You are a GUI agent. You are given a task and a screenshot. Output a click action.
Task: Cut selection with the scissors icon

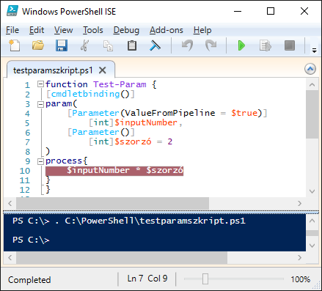point(84,45)
